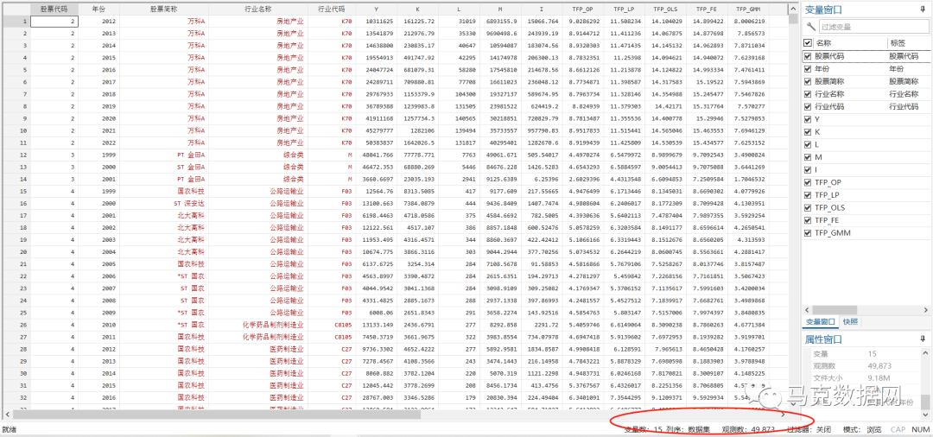Switch to the 快照 tab

[851, 321]
